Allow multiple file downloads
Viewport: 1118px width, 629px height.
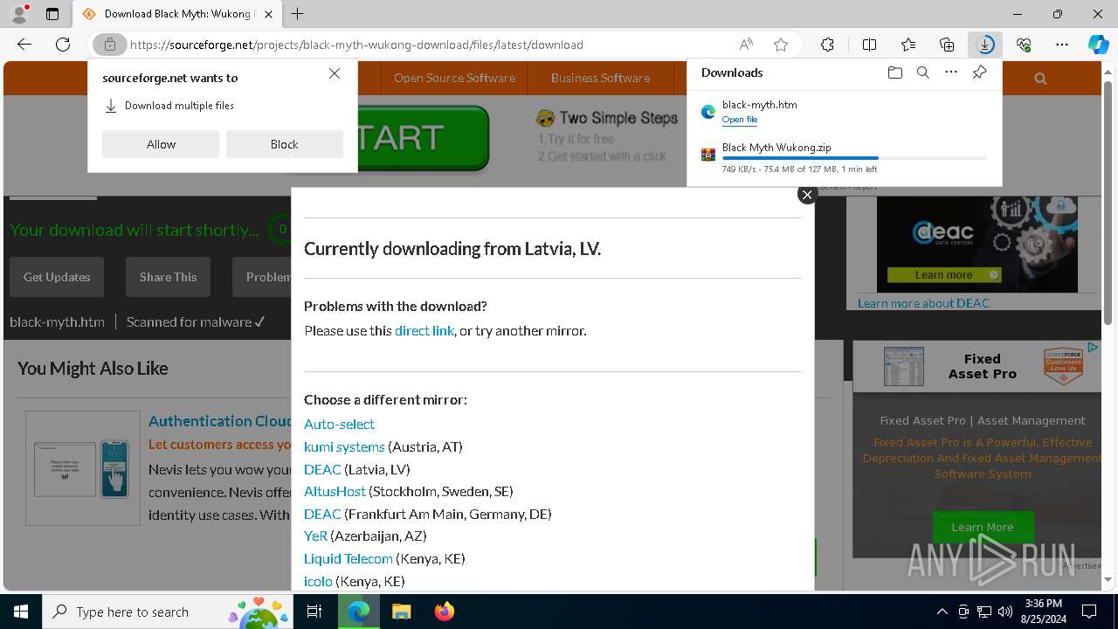[x=161, y=144]
